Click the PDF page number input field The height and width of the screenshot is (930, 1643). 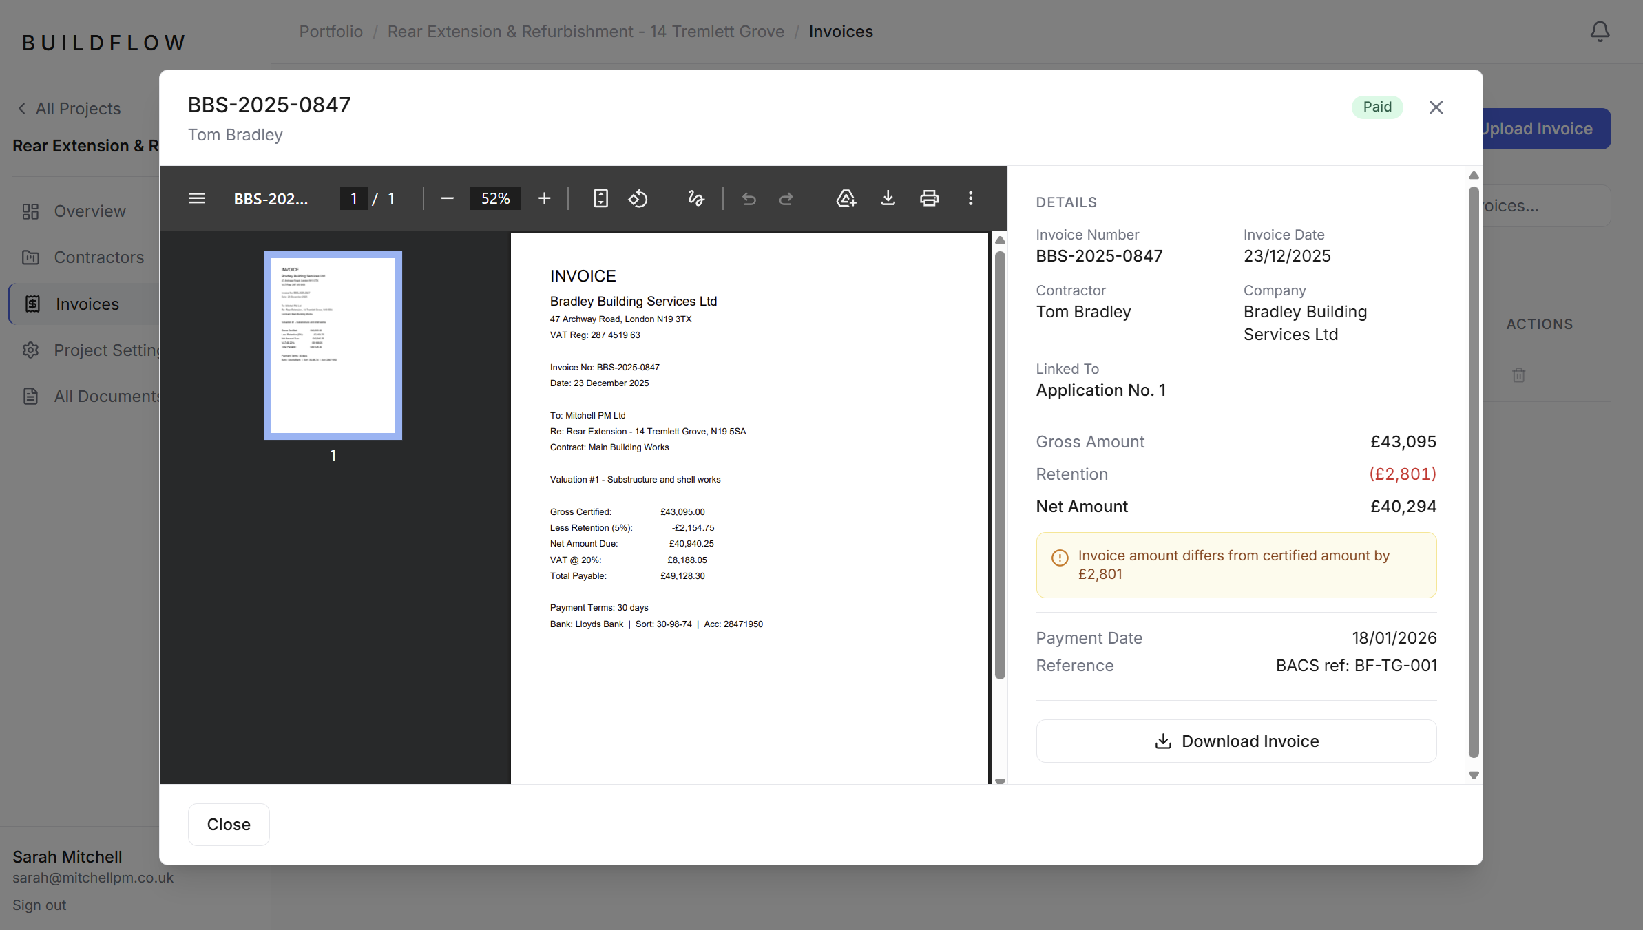click(354, 198)
